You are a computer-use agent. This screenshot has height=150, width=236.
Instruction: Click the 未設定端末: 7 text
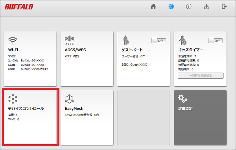(x=187, y=56)
